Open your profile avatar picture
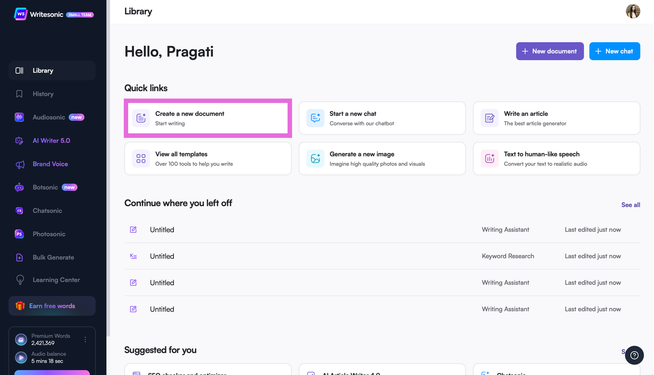The width and height of the screenshot is (654, 375). coord(633,11)
